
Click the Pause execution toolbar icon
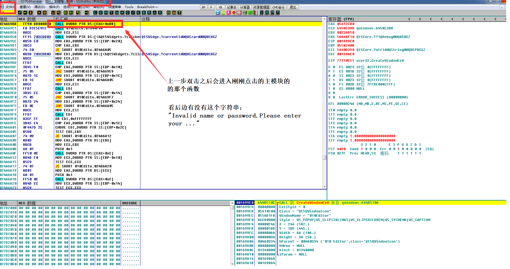coord(45,12)
